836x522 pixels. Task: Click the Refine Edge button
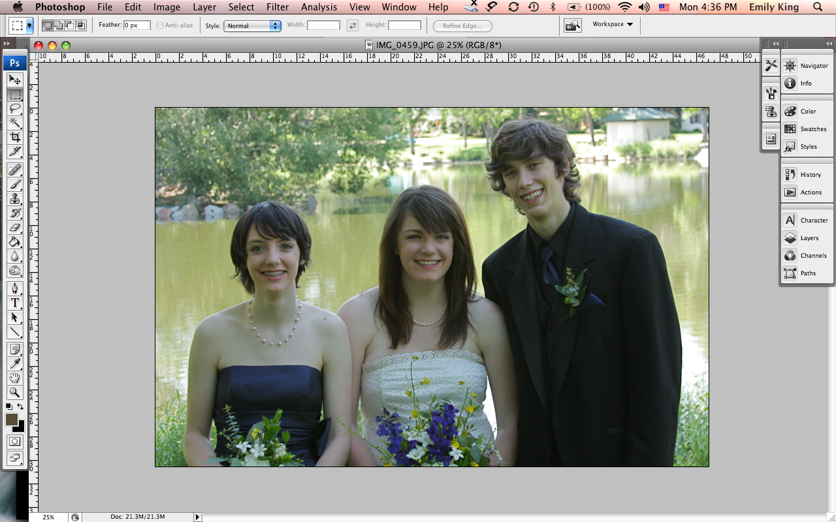coord(462,25)
